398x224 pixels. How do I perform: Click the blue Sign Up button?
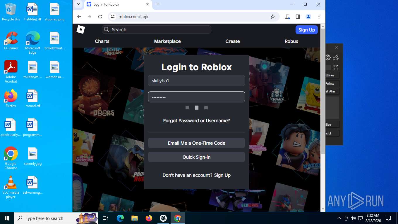click(x=306, y=30)
